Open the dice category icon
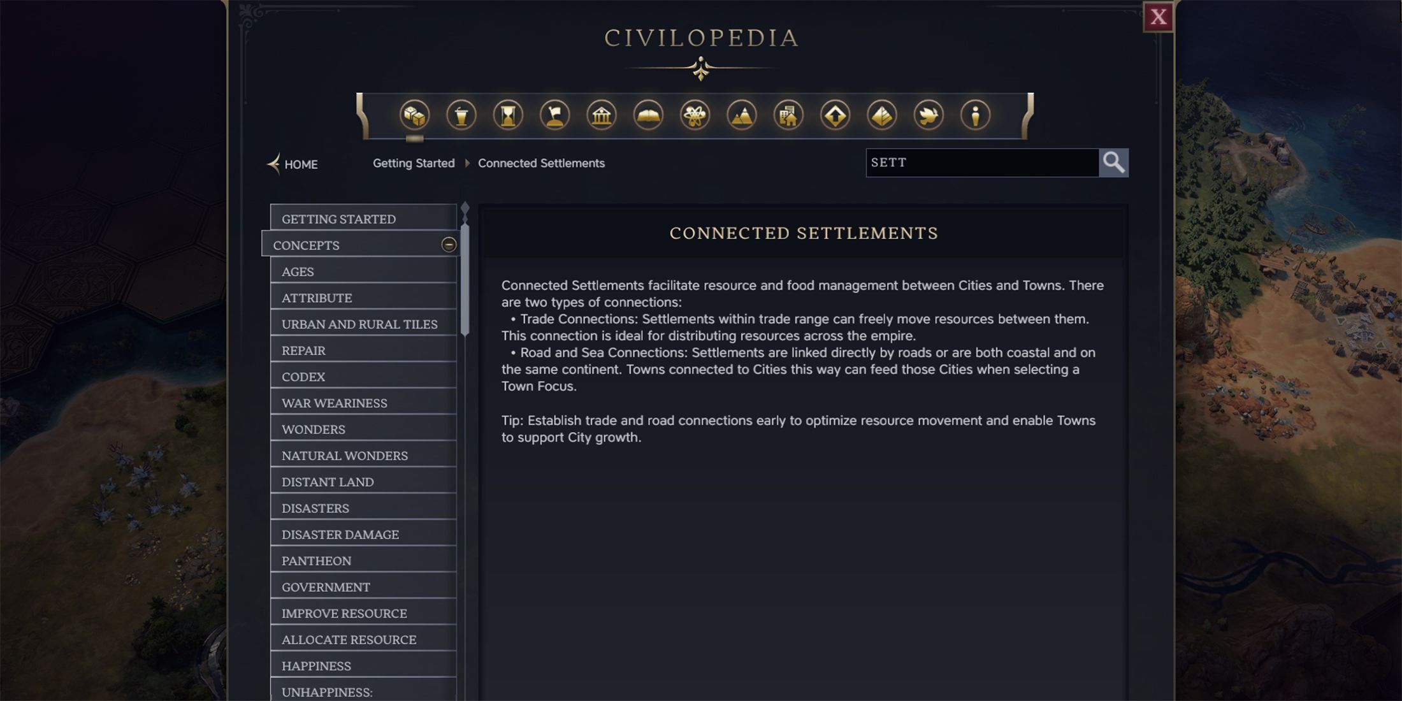Screen dimensions: 1402x701 click(414, 115)
